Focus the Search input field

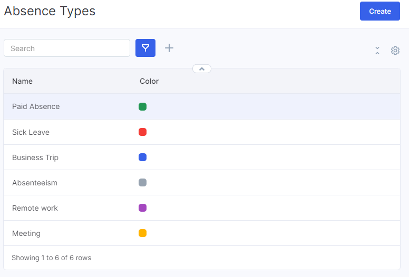tap(67, 48)
